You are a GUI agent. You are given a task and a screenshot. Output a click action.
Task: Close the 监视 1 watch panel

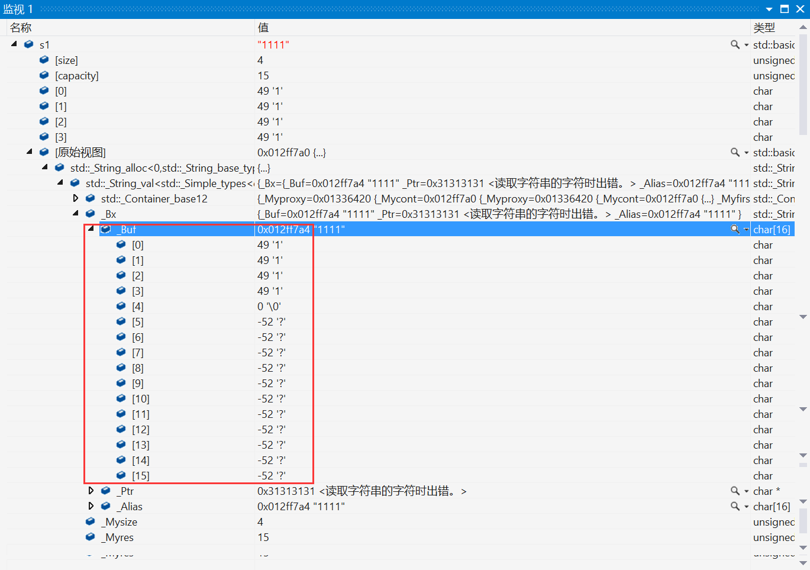coord(800,9)
